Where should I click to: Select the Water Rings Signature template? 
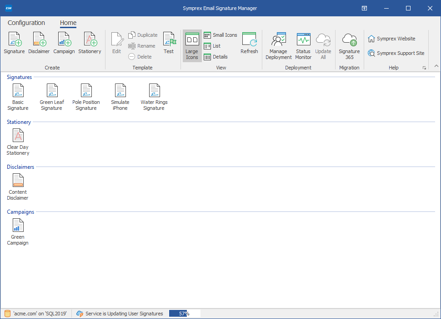click(x=154, y=97)
